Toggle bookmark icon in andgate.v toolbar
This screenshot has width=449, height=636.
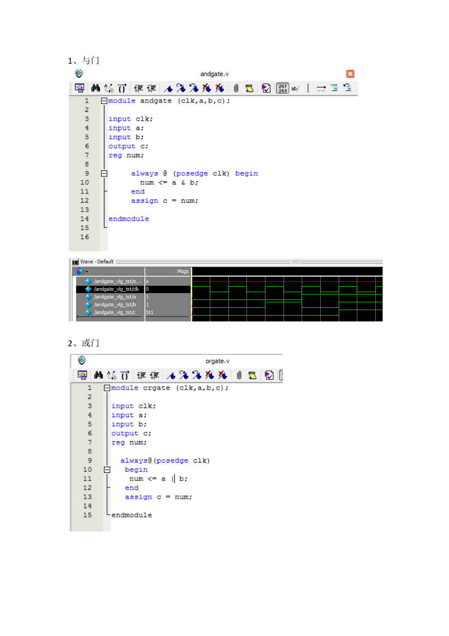click(167, 88)
